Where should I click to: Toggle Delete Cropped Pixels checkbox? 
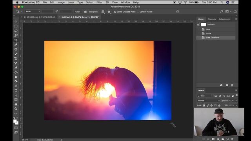pyautogui.click(x=115, y=12)
